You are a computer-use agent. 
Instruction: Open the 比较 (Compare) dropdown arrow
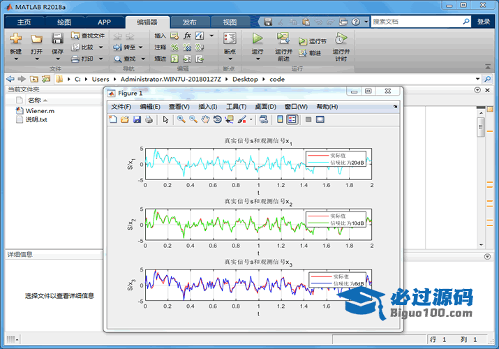tap(101, 47)
